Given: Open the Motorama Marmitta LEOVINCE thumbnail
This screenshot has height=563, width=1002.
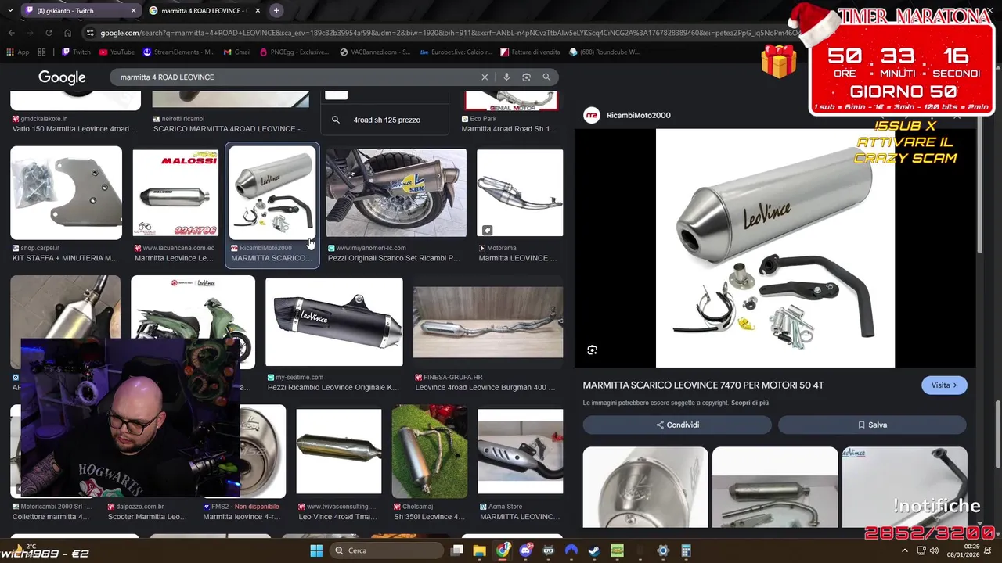Looking at the screenshot, I should click(520, 193).
